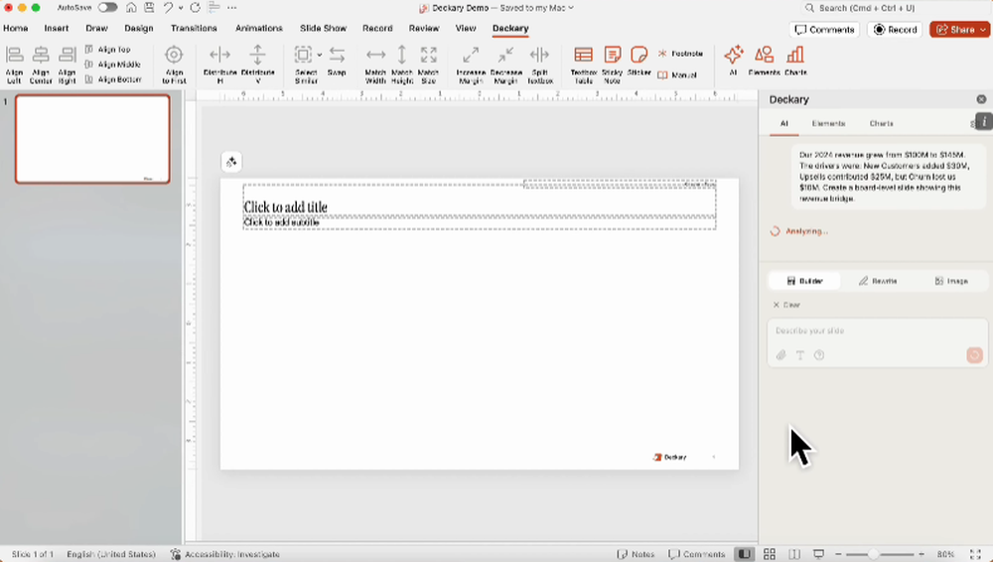Open the Insert ribbon tab

(57, 28)
